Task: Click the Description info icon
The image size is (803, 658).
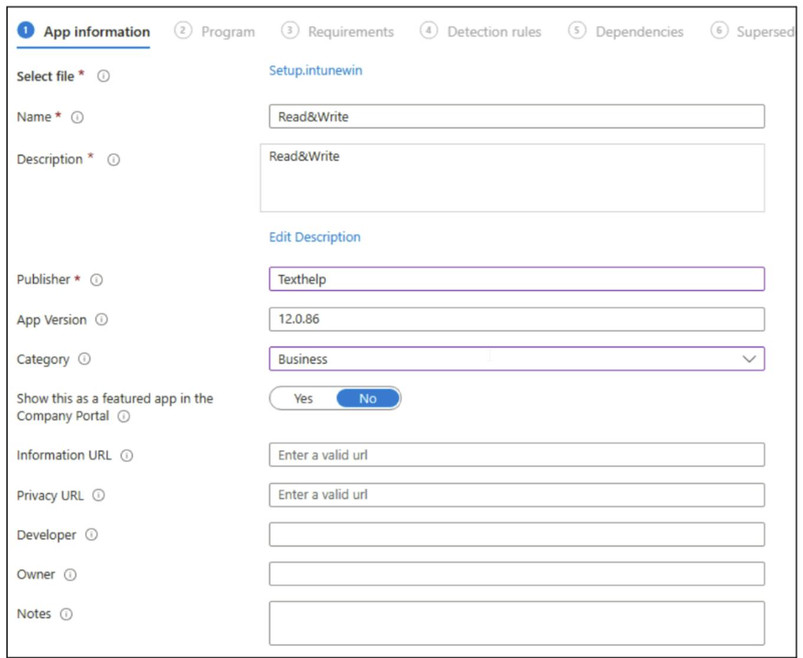Action: coord(113,160)
